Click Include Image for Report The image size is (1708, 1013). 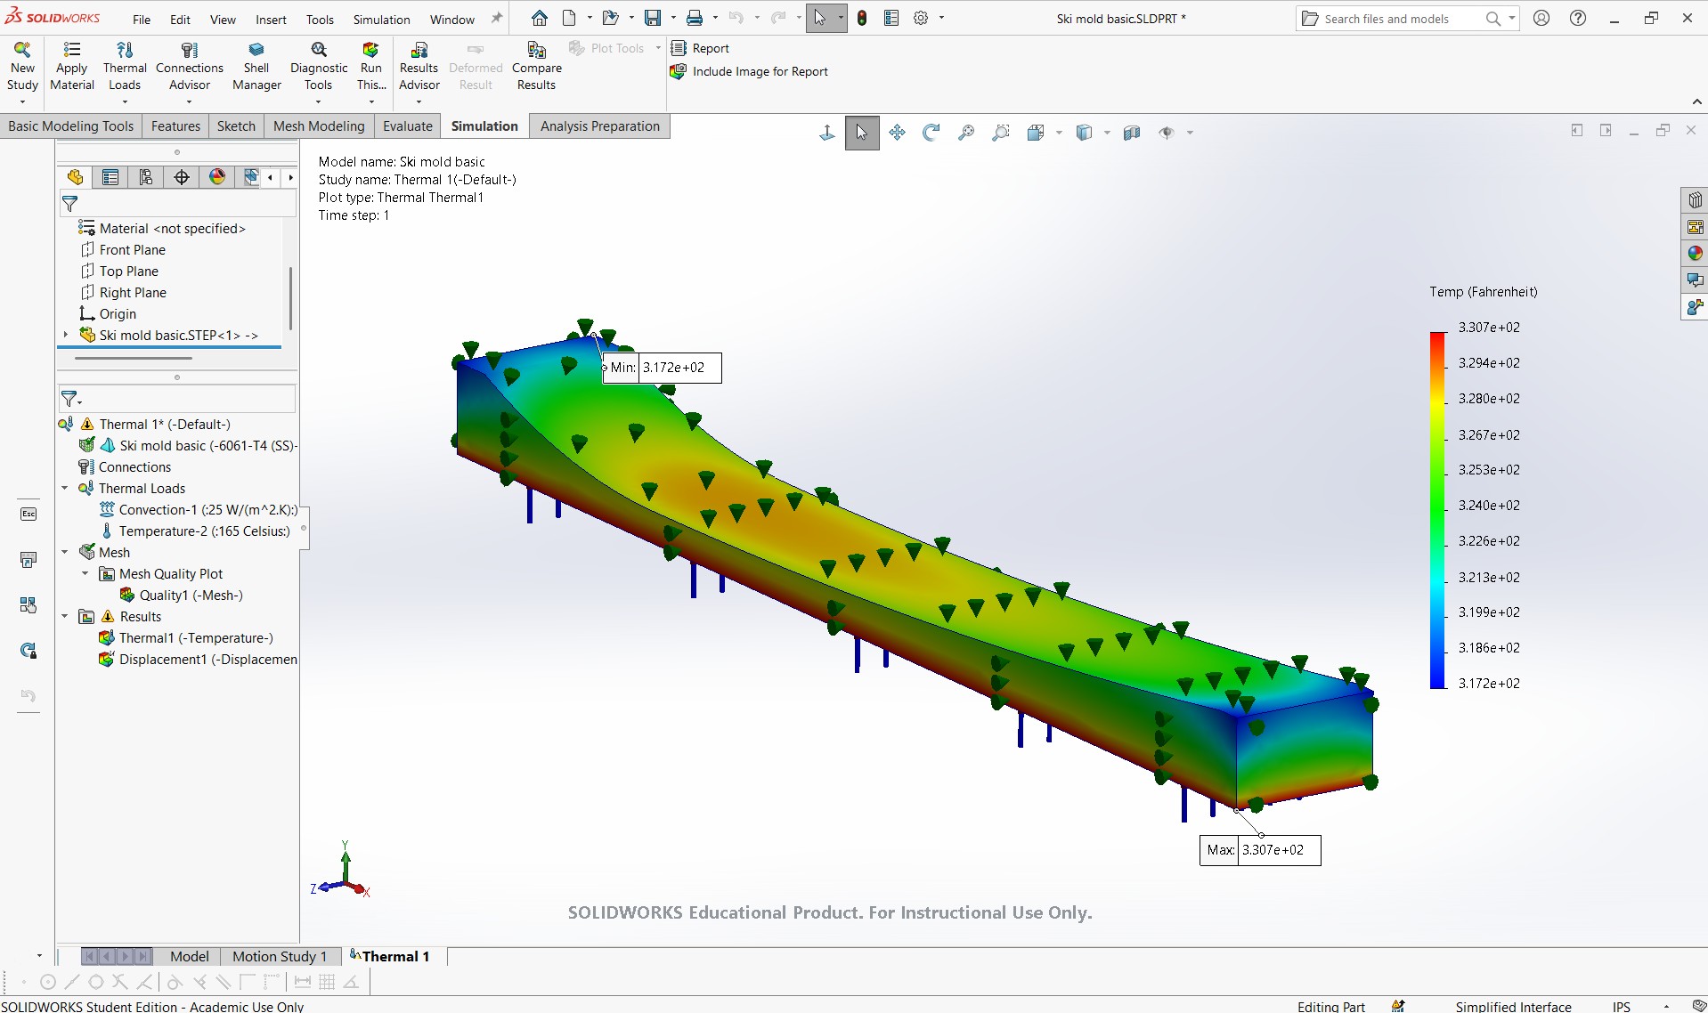click(x=750, y=71)
